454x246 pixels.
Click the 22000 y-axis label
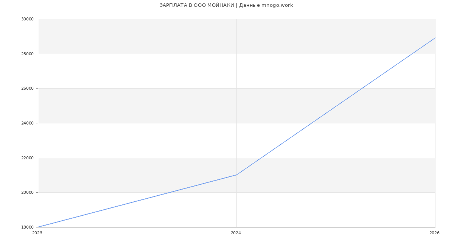pos(28,158)
